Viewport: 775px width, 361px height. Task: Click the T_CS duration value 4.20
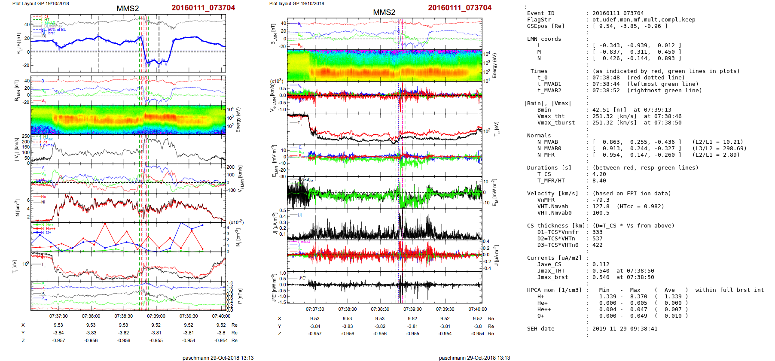click(x=599, y=174)
